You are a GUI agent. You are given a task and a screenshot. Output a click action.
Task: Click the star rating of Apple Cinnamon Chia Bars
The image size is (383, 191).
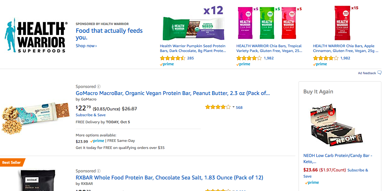[326, 58]
